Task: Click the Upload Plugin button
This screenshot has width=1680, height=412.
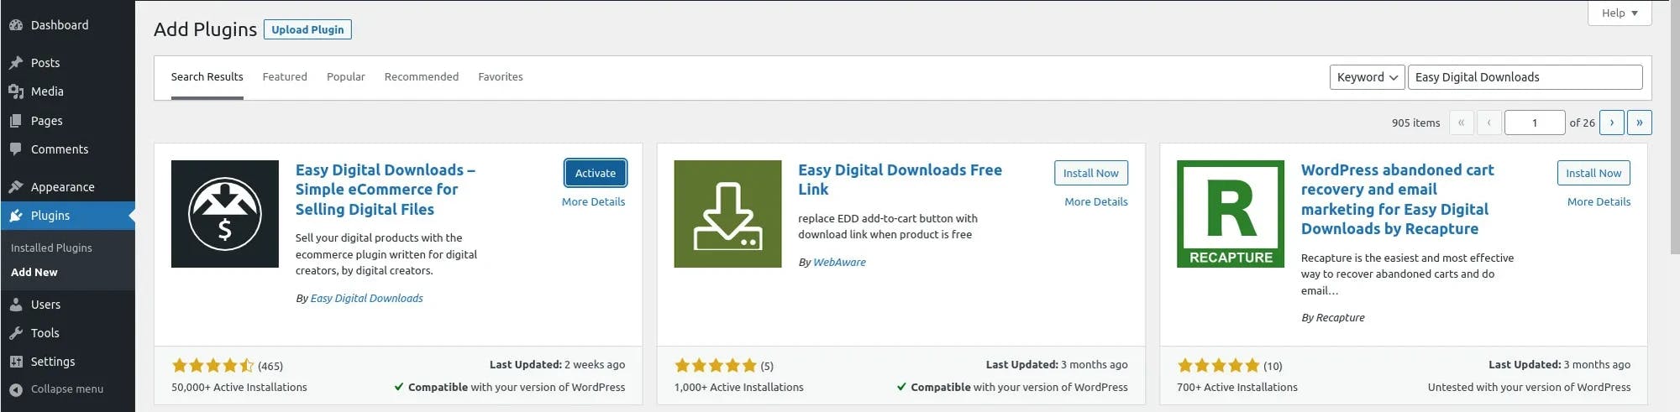Action: pyautogui.click(x=307, y=29)
